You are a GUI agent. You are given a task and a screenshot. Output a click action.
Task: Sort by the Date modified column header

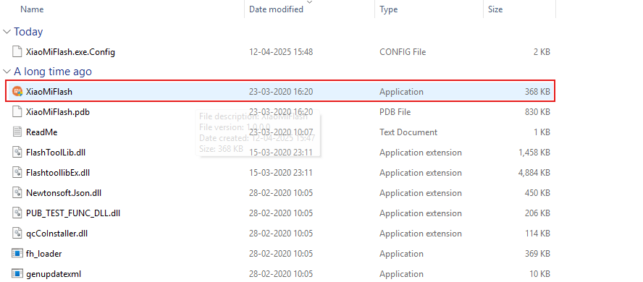(x=277, y=9)
